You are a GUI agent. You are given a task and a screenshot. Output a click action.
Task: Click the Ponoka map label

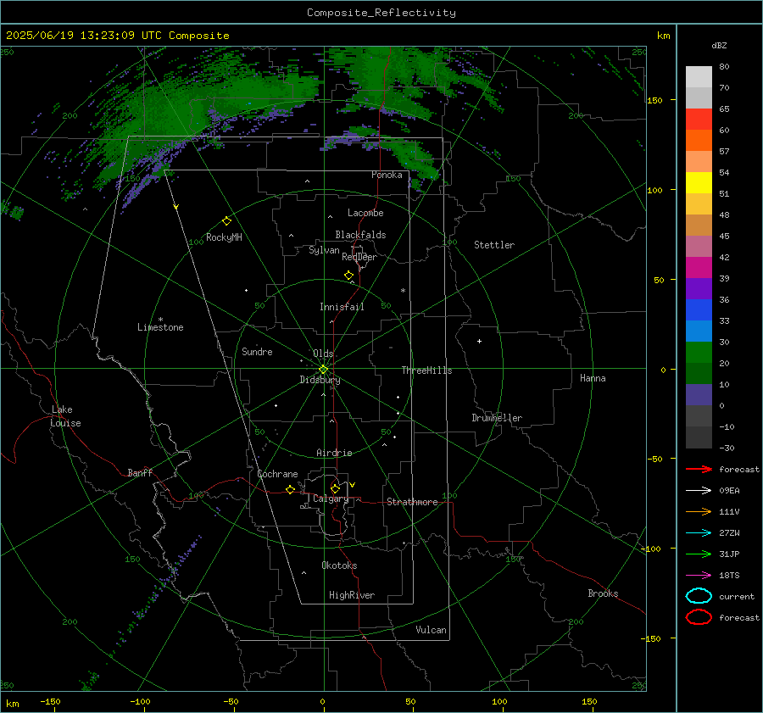click(x=387, y=175)
